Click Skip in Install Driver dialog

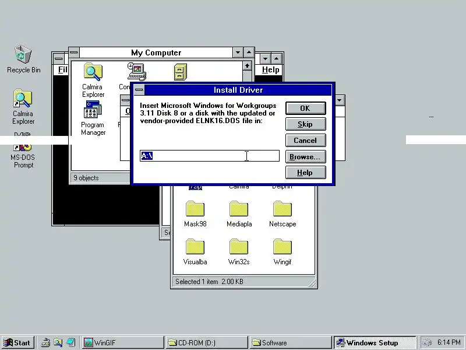pos(305,124)
